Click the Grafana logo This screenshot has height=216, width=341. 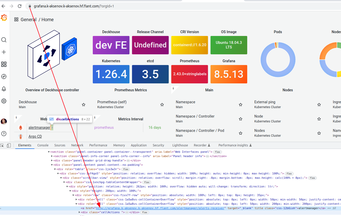(4, 18)
